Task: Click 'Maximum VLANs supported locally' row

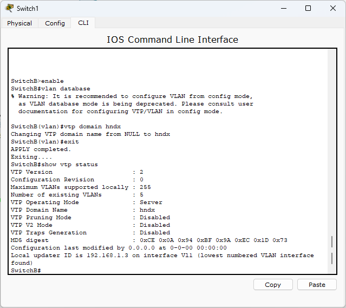Action: (81, 187)
